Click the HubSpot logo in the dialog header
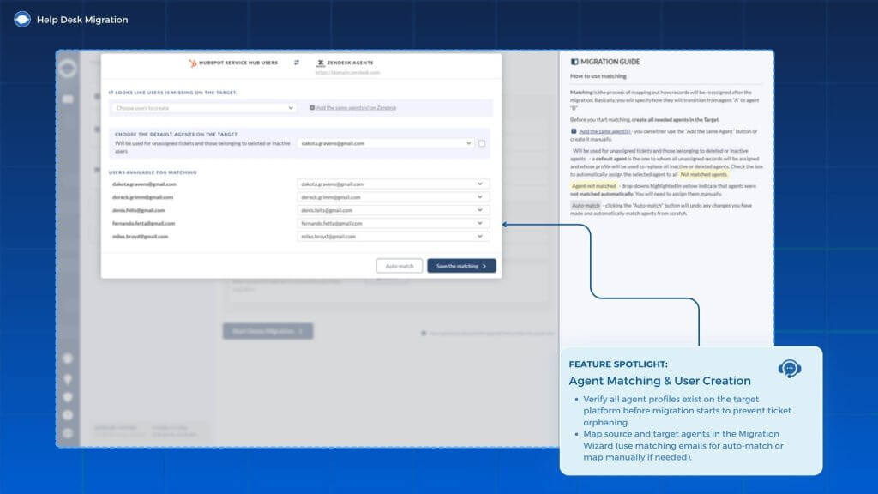 193,63
